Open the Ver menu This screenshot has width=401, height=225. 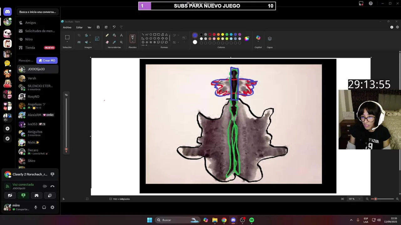(x=89, y=27)
